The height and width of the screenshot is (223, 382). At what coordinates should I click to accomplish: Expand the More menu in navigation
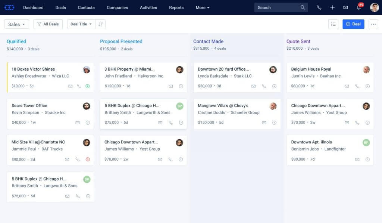point(203,7)
